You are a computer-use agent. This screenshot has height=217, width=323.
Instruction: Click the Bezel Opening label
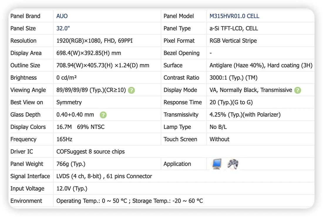click(x=181, y=53)
